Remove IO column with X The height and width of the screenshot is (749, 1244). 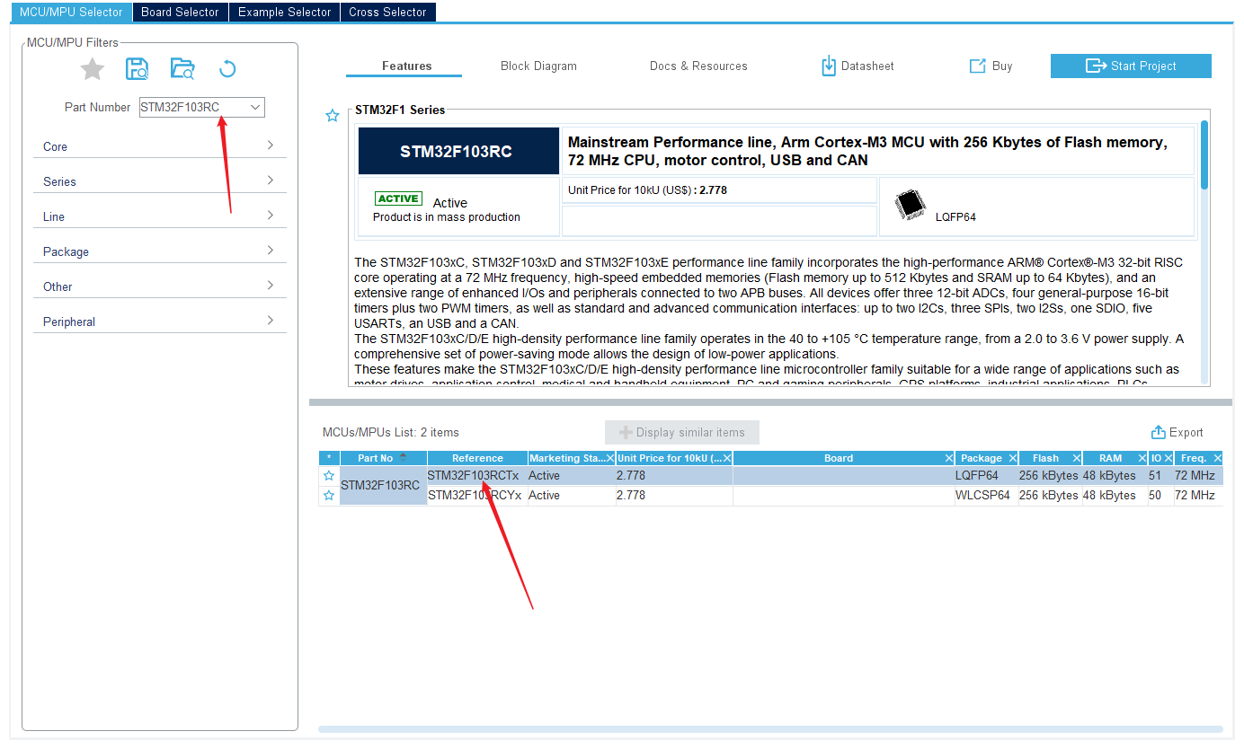[x=1168, y=458]
